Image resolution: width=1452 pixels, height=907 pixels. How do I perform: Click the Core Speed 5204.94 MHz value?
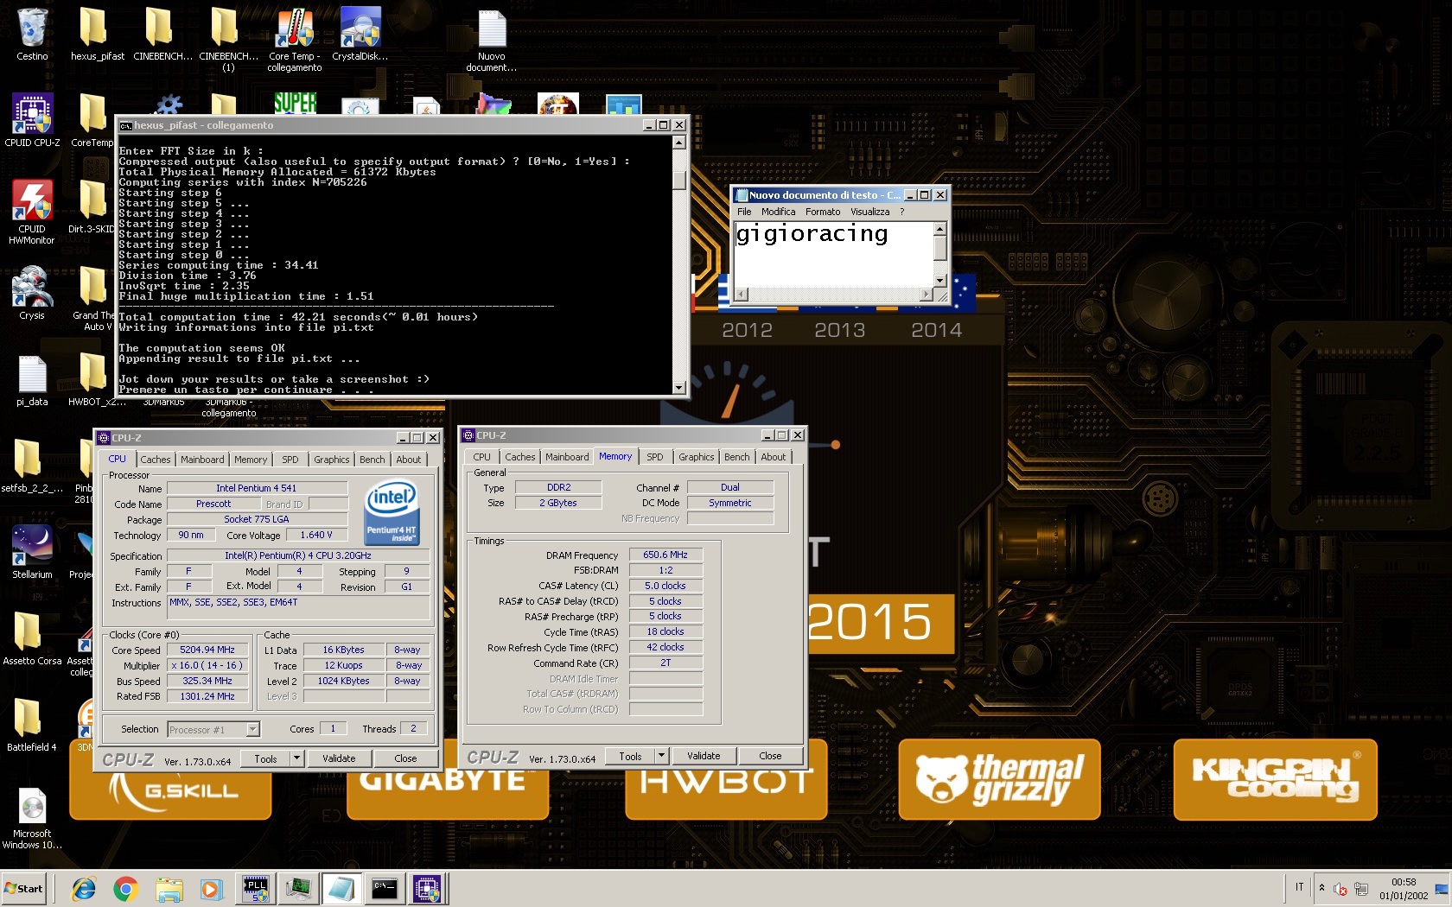tap(207, 650)
